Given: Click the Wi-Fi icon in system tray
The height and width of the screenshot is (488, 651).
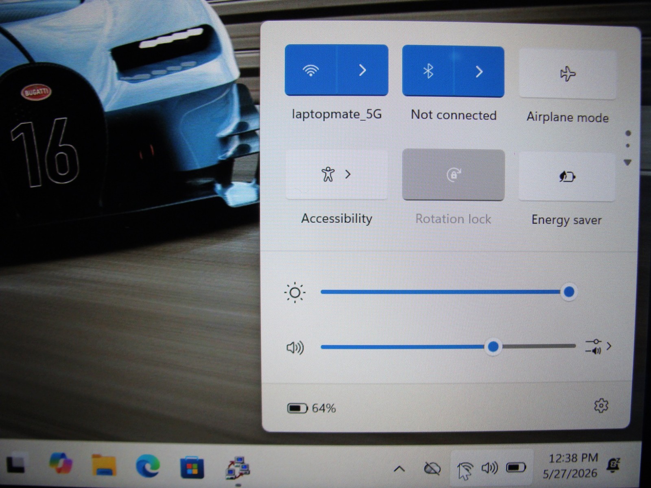Looking at the screenshot, I should pyautogui.click(x=465, y=469).
